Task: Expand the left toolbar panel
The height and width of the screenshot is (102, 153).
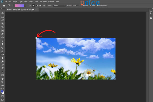Action: 1,9
